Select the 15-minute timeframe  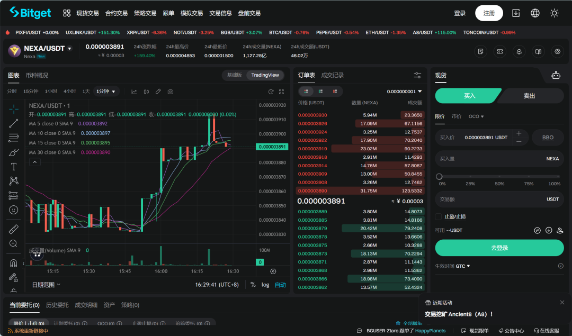31,92
